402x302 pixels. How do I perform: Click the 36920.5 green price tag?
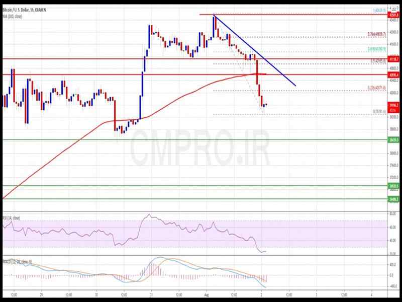[x=393, y=186]
